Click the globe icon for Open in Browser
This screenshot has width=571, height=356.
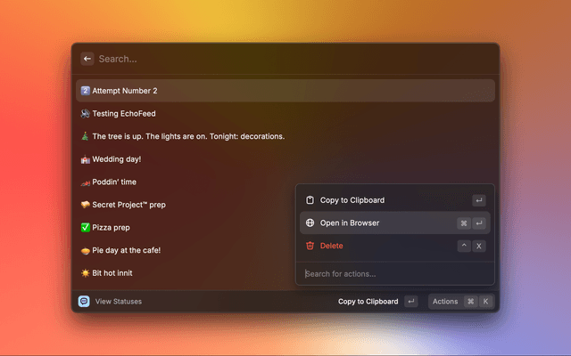(x=310, y=223)
